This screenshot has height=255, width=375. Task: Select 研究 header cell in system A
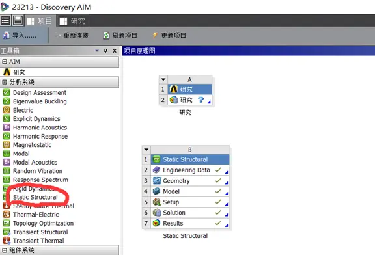(x=190, y=89)
